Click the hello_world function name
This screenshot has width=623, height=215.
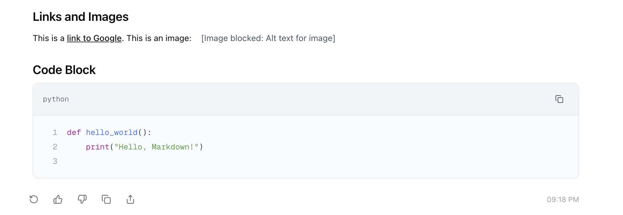(112, 133)
